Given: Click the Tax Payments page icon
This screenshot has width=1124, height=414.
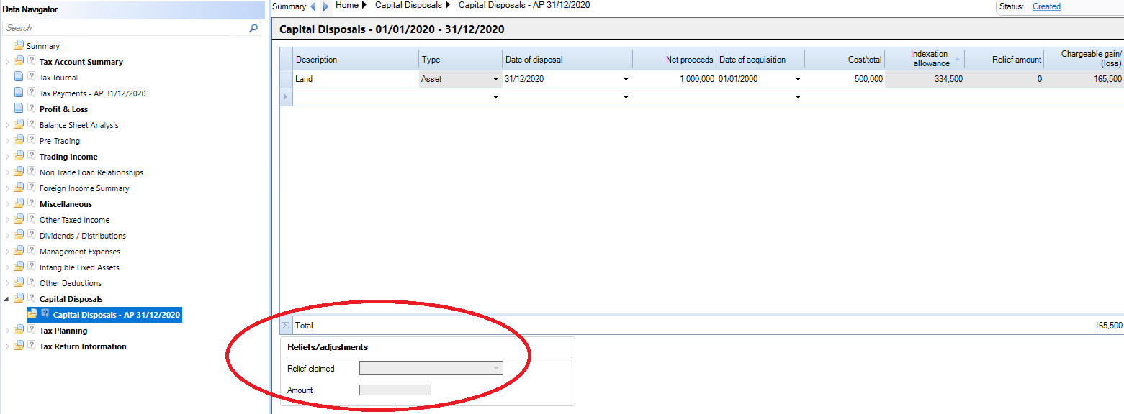Looking at the screenshot, I should [19, 93].
